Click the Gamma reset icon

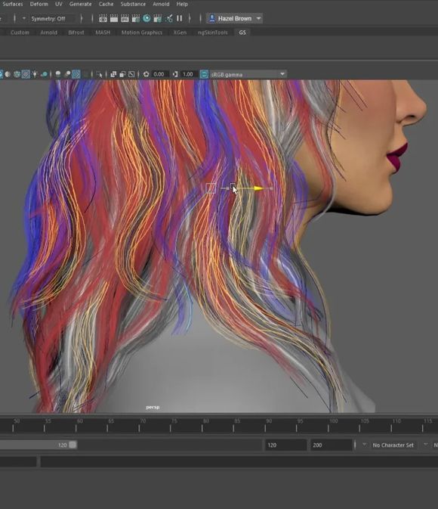click(175, 74)
